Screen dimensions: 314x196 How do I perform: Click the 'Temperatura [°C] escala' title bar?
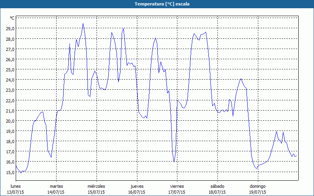point(157,4)
